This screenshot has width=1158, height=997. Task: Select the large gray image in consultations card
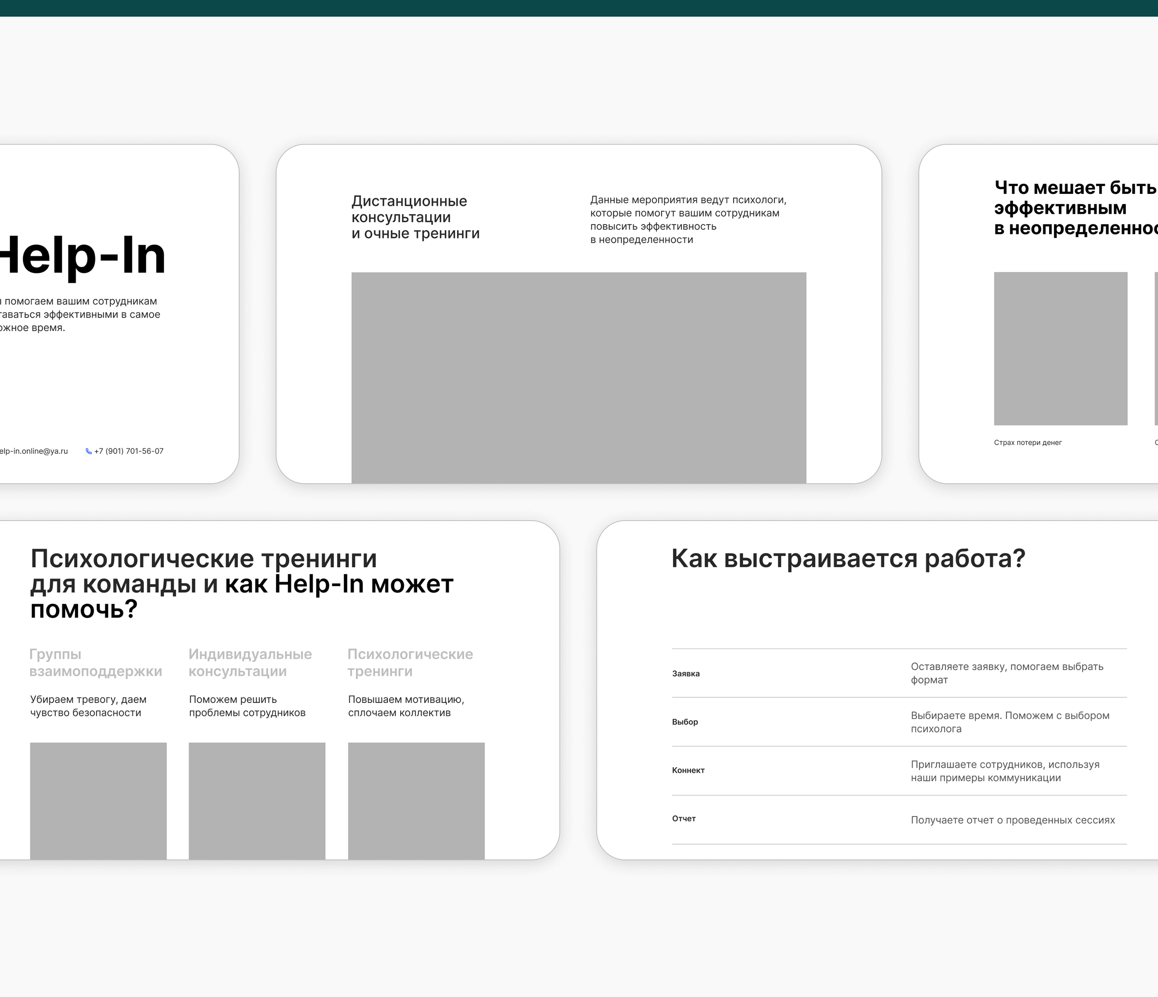579,377
